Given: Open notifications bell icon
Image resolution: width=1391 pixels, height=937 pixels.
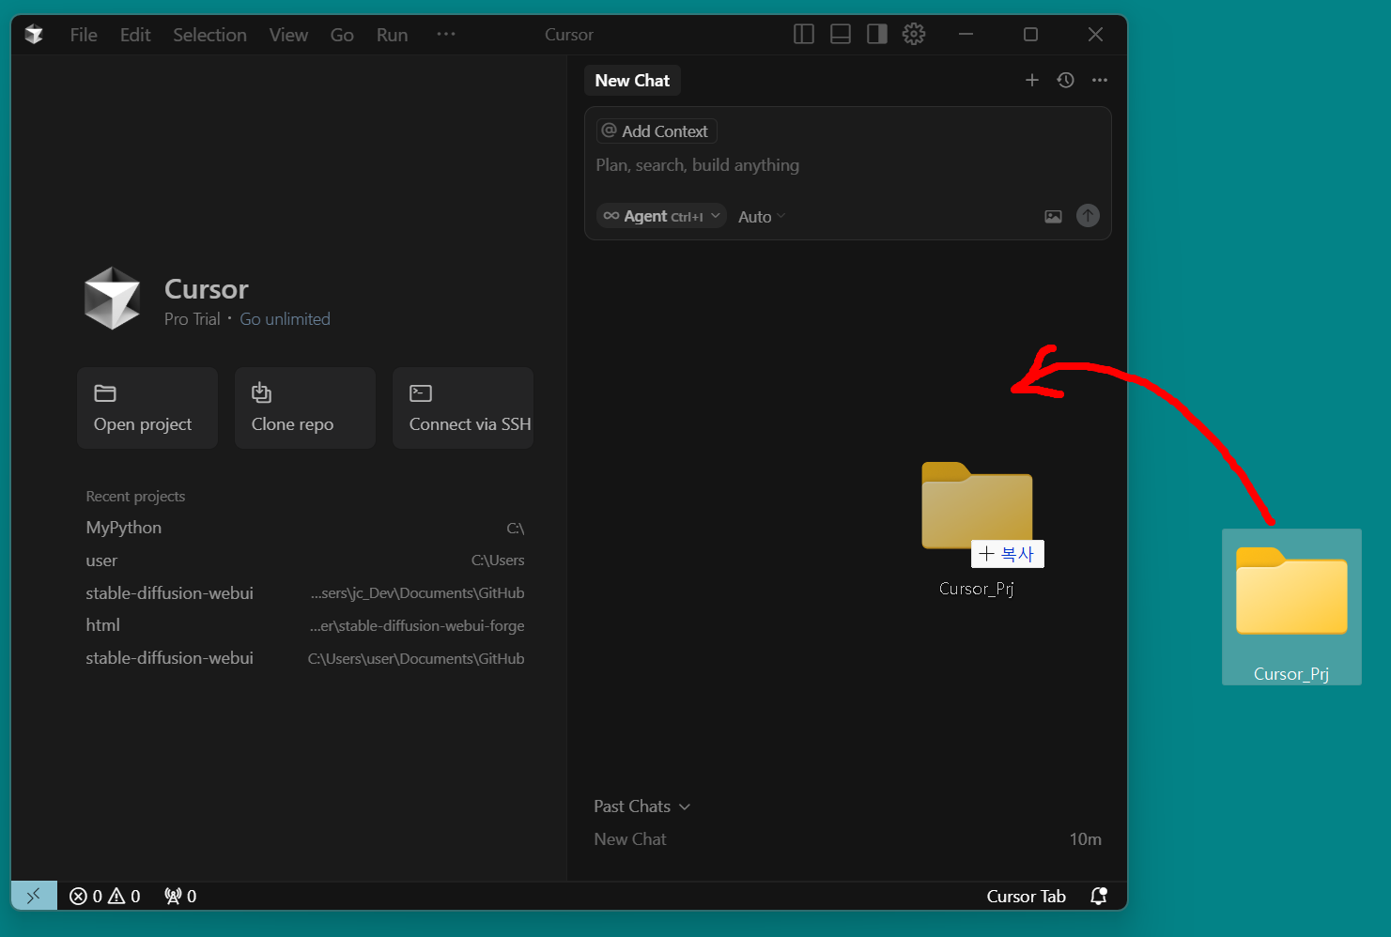Looking at the screenshot, I should point(1098,896).
